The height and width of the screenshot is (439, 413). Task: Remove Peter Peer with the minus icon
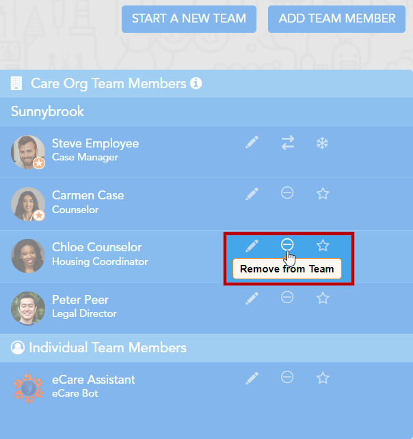click(x=288, y=297)
